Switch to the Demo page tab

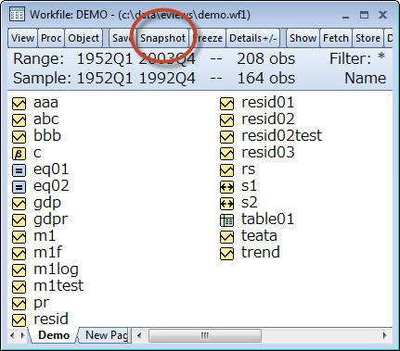[x=54, y=335]
